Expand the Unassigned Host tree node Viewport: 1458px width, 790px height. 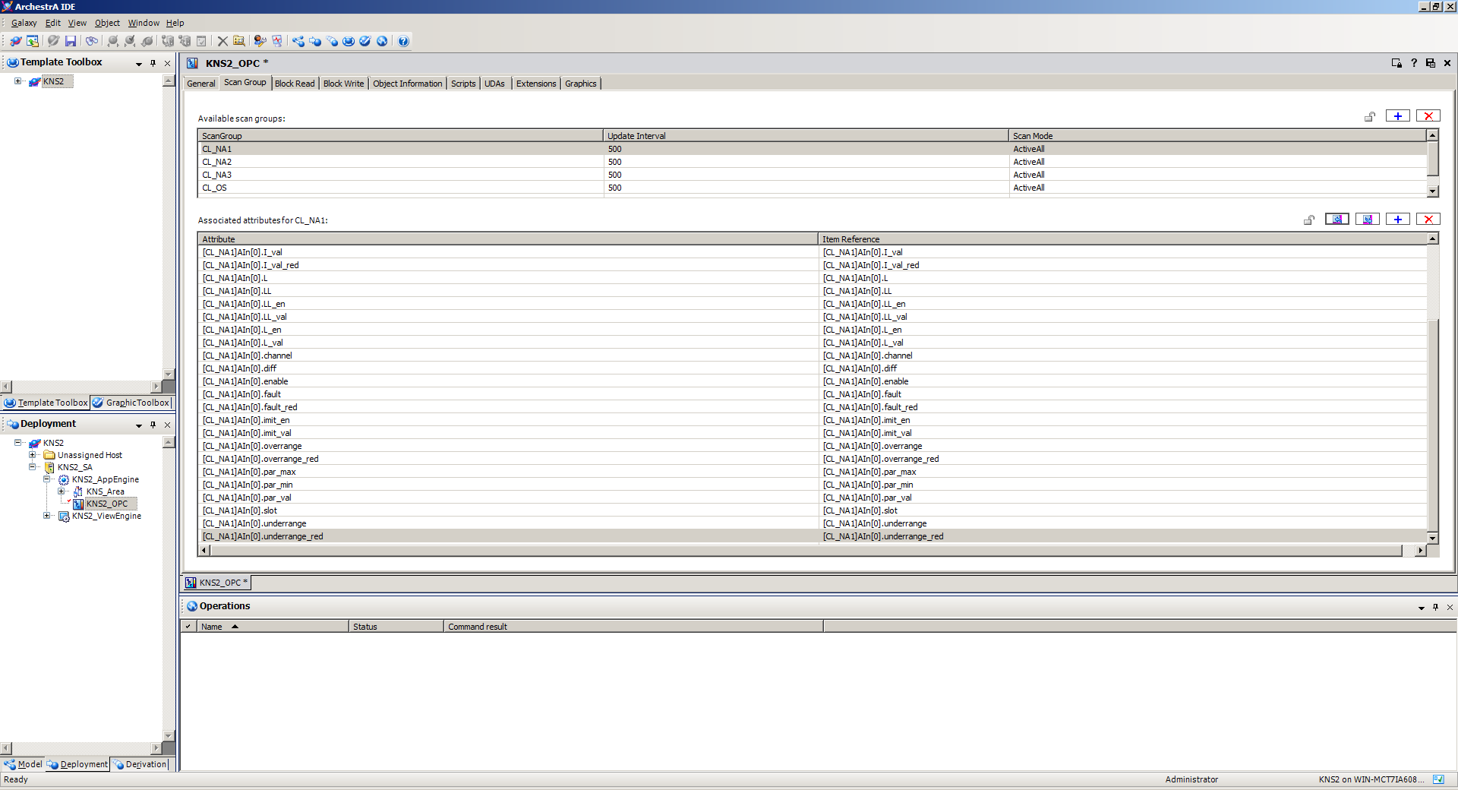33,455
